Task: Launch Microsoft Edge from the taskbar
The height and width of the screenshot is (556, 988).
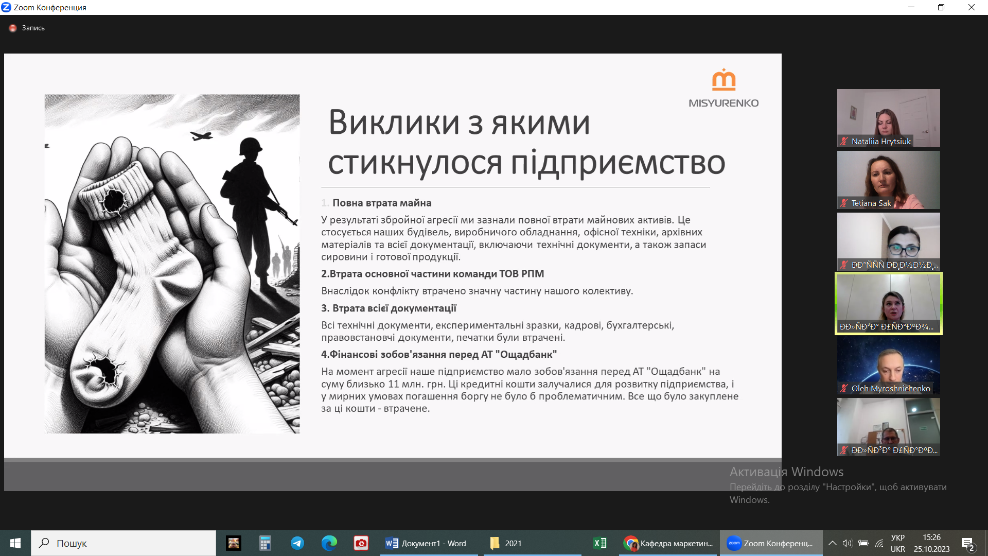Action: tap(329, 543)
